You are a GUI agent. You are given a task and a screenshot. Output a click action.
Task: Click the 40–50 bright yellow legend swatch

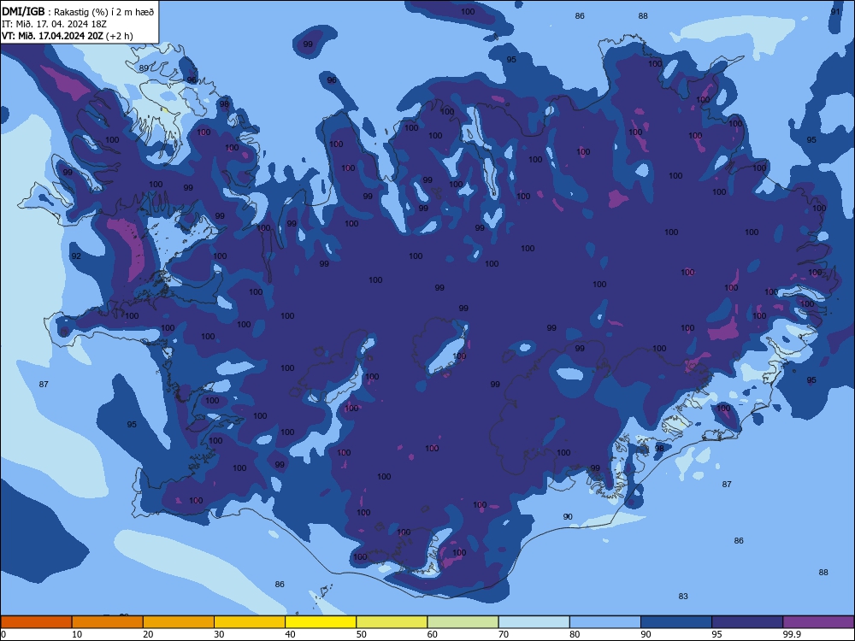click(x=321, y=622)
